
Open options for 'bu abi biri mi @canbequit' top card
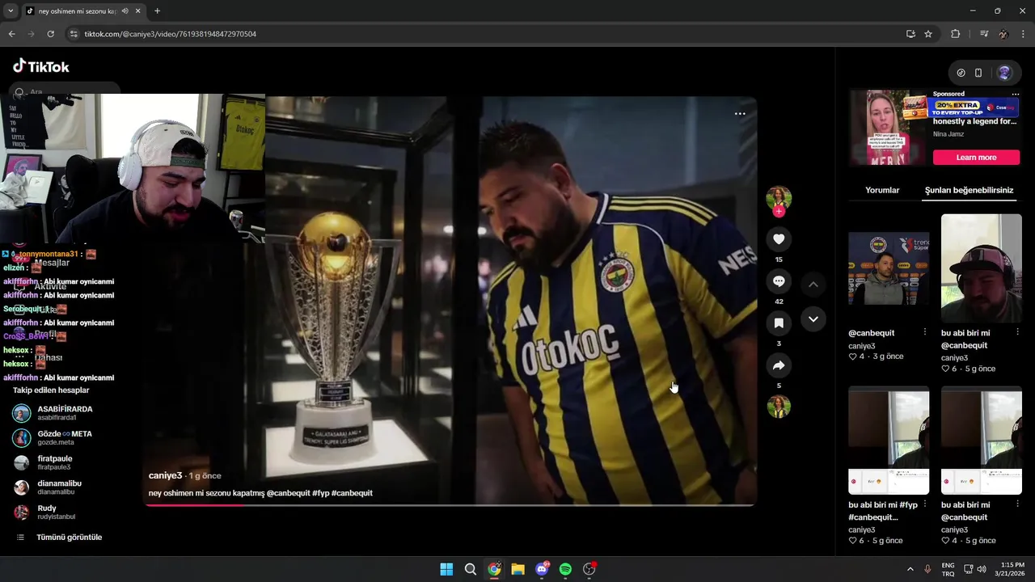point(1017,332)
